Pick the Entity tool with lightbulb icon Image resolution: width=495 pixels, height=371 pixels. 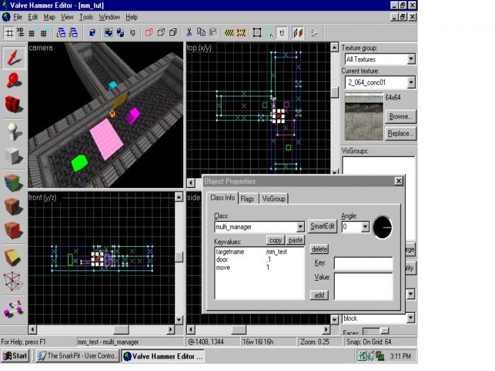tap(14, 130)
